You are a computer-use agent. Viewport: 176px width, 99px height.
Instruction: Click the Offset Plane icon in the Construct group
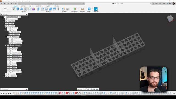(74, 9)
